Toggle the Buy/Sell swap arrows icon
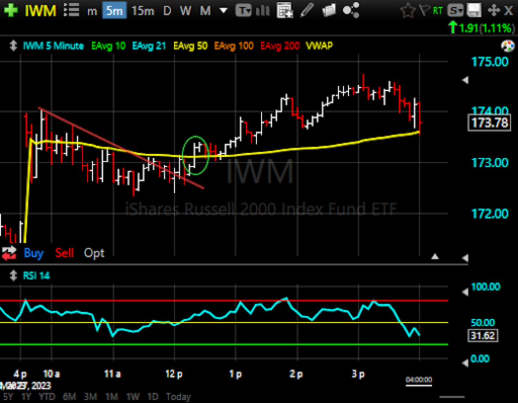Viewport: 518px width, 403px height. pyautogui.click(x=9, y=253)
